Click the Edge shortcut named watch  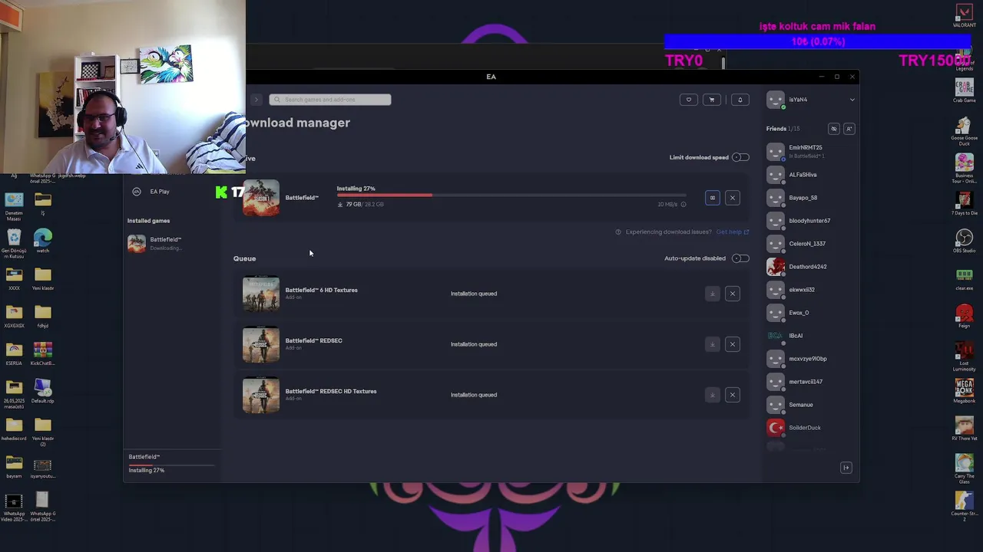click(43, 242)
